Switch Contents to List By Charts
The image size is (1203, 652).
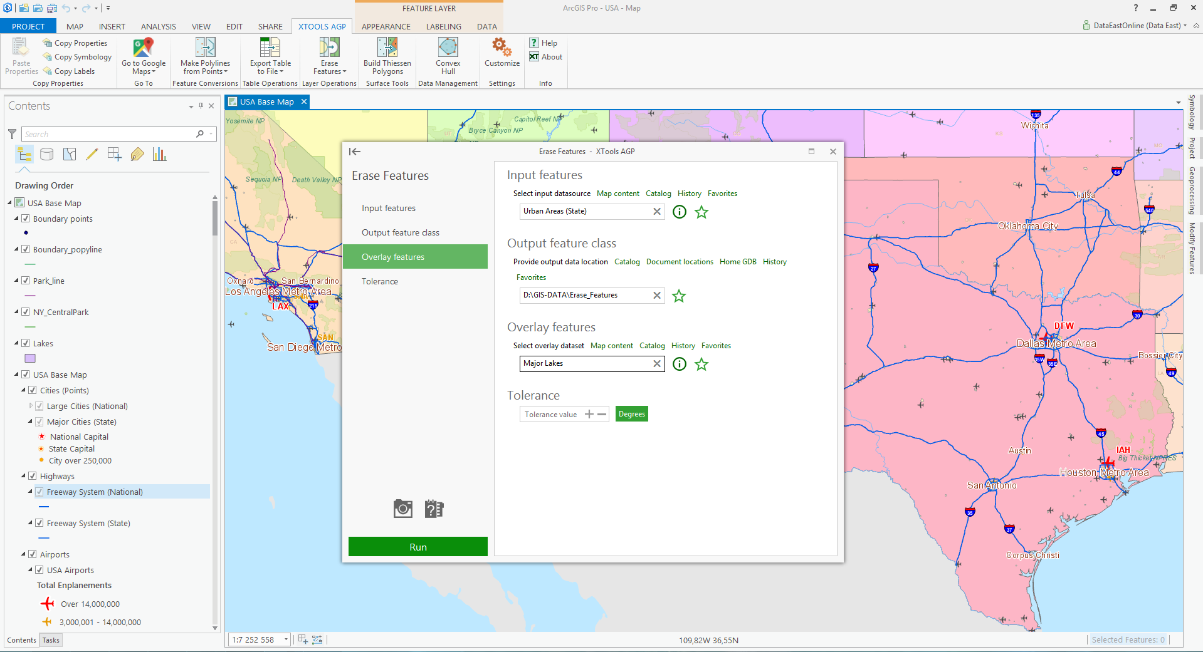click(160, 154)
